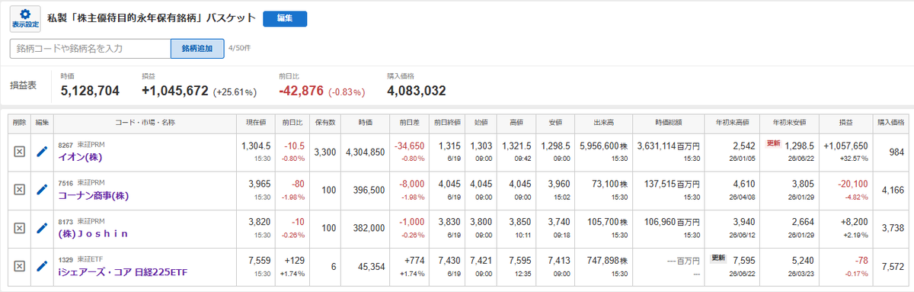914x292 pixels.
Task: Click コーナン商事 year high 4,610
Action: coord(744,183)
